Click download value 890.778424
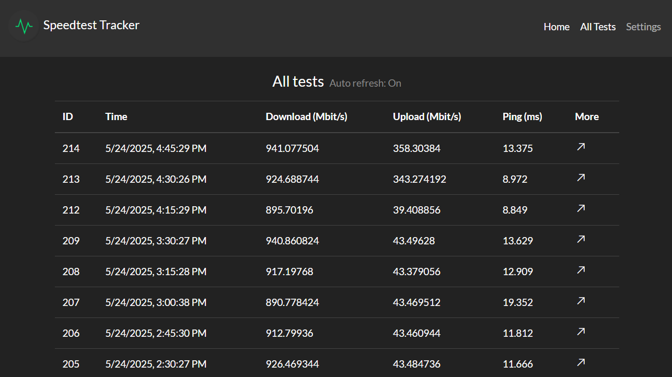Screen dimensions: 672x377 point(292,302)
